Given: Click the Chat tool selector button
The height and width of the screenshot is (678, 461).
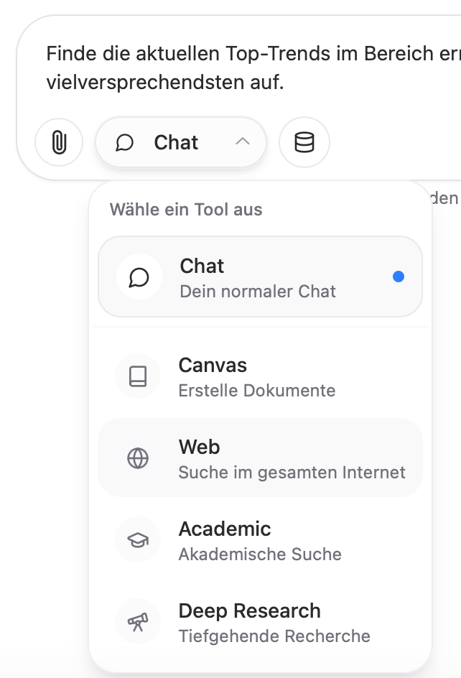Looking at the screenshot, I should (x=181, y=142).
